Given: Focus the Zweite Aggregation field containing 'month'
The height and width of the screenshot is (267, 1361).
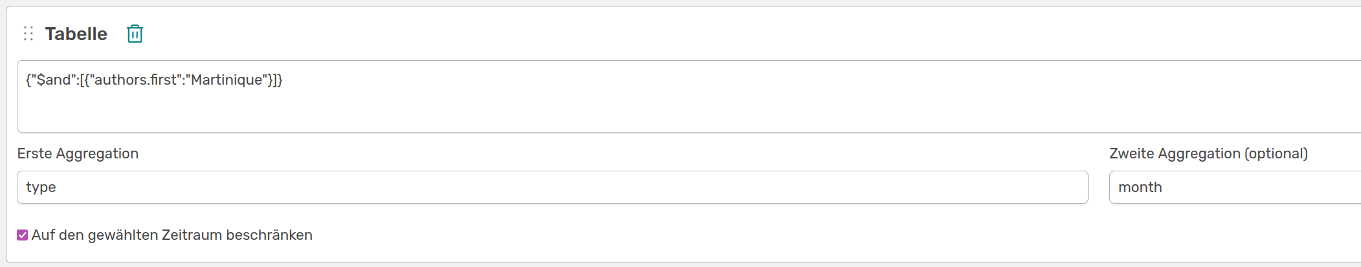Looking at the screenshot, I should point(1235,187).
